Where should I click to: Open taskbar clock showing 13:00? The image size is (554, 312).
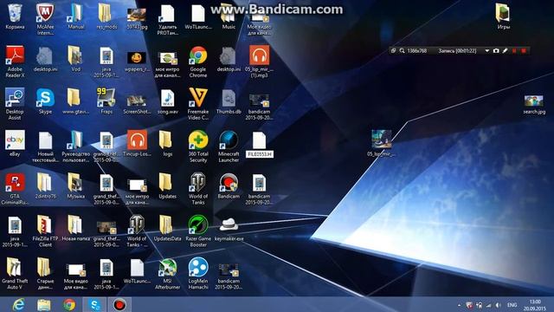535,305
